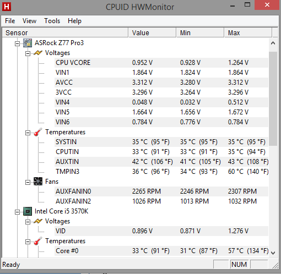Collapse the Intel Temperatures group
281x274 pixels.
coord(28,242)
